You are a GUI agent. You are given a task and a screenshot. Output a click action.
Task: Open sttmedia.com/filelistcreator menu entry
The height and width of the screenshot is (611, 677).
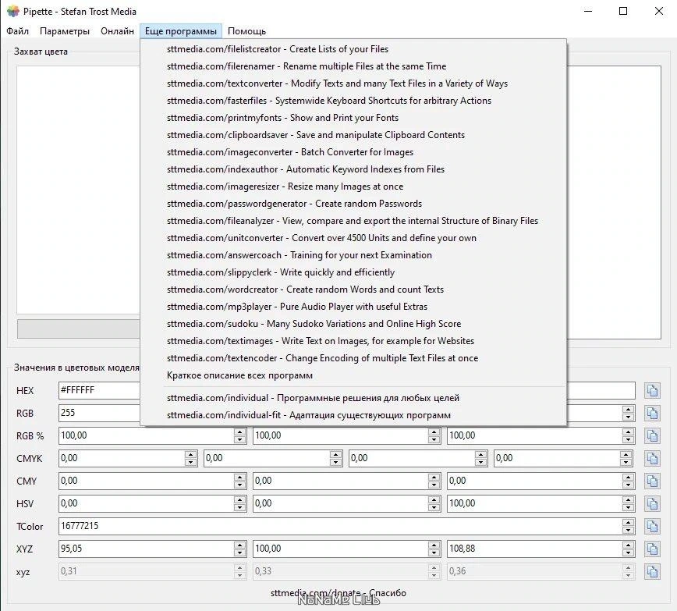pyautogui.click(x=353, y=49)
